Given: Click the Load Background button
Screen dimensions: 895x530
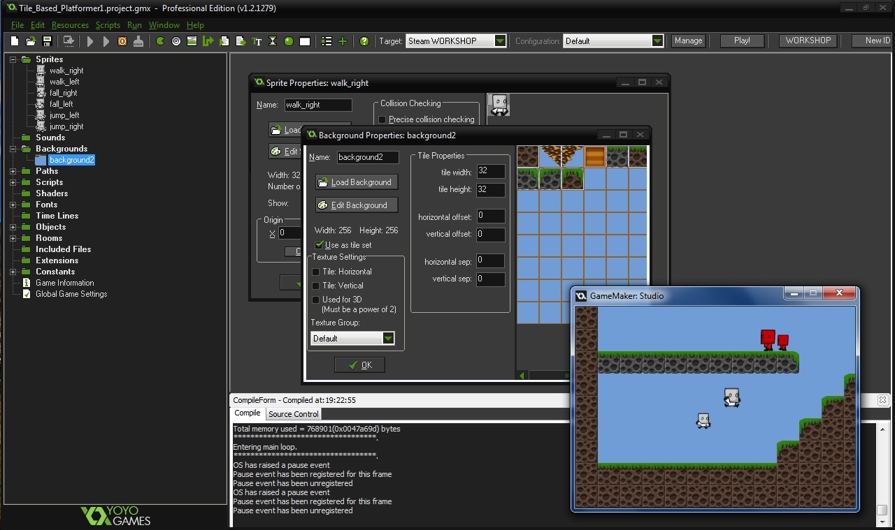Looking at the screenshot, I should coord(357,182).
